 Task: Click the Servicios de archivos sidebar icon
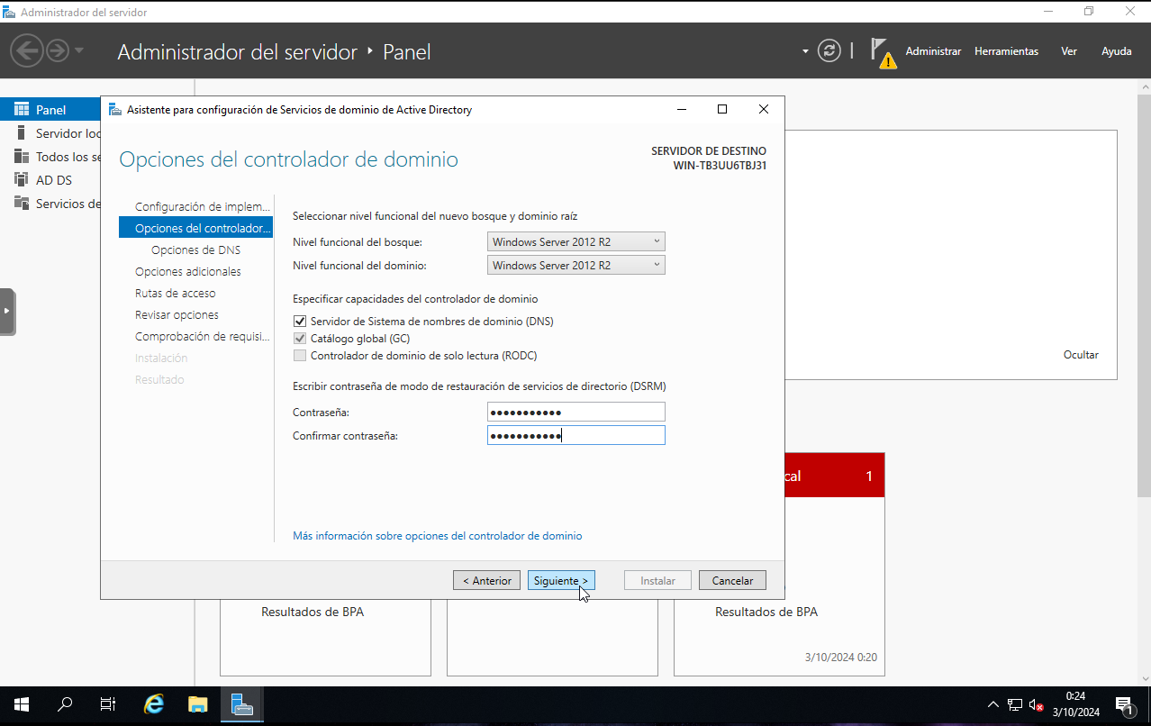click(22, 204)
